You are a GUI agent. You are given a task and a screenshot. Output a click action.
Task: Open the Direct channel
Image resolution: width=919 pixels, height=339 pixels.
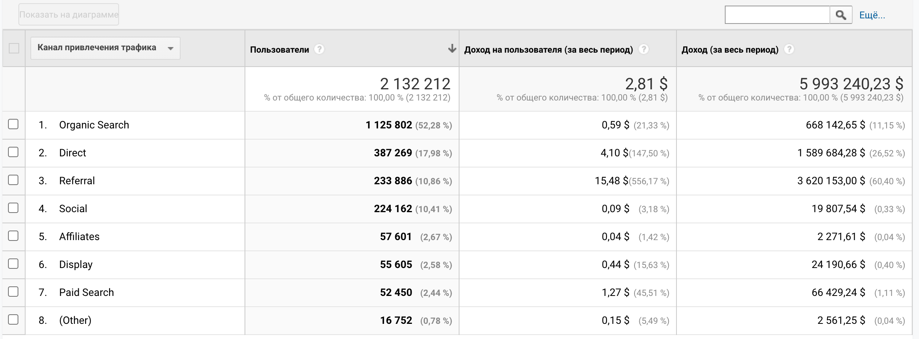click(x=73, y=153)
